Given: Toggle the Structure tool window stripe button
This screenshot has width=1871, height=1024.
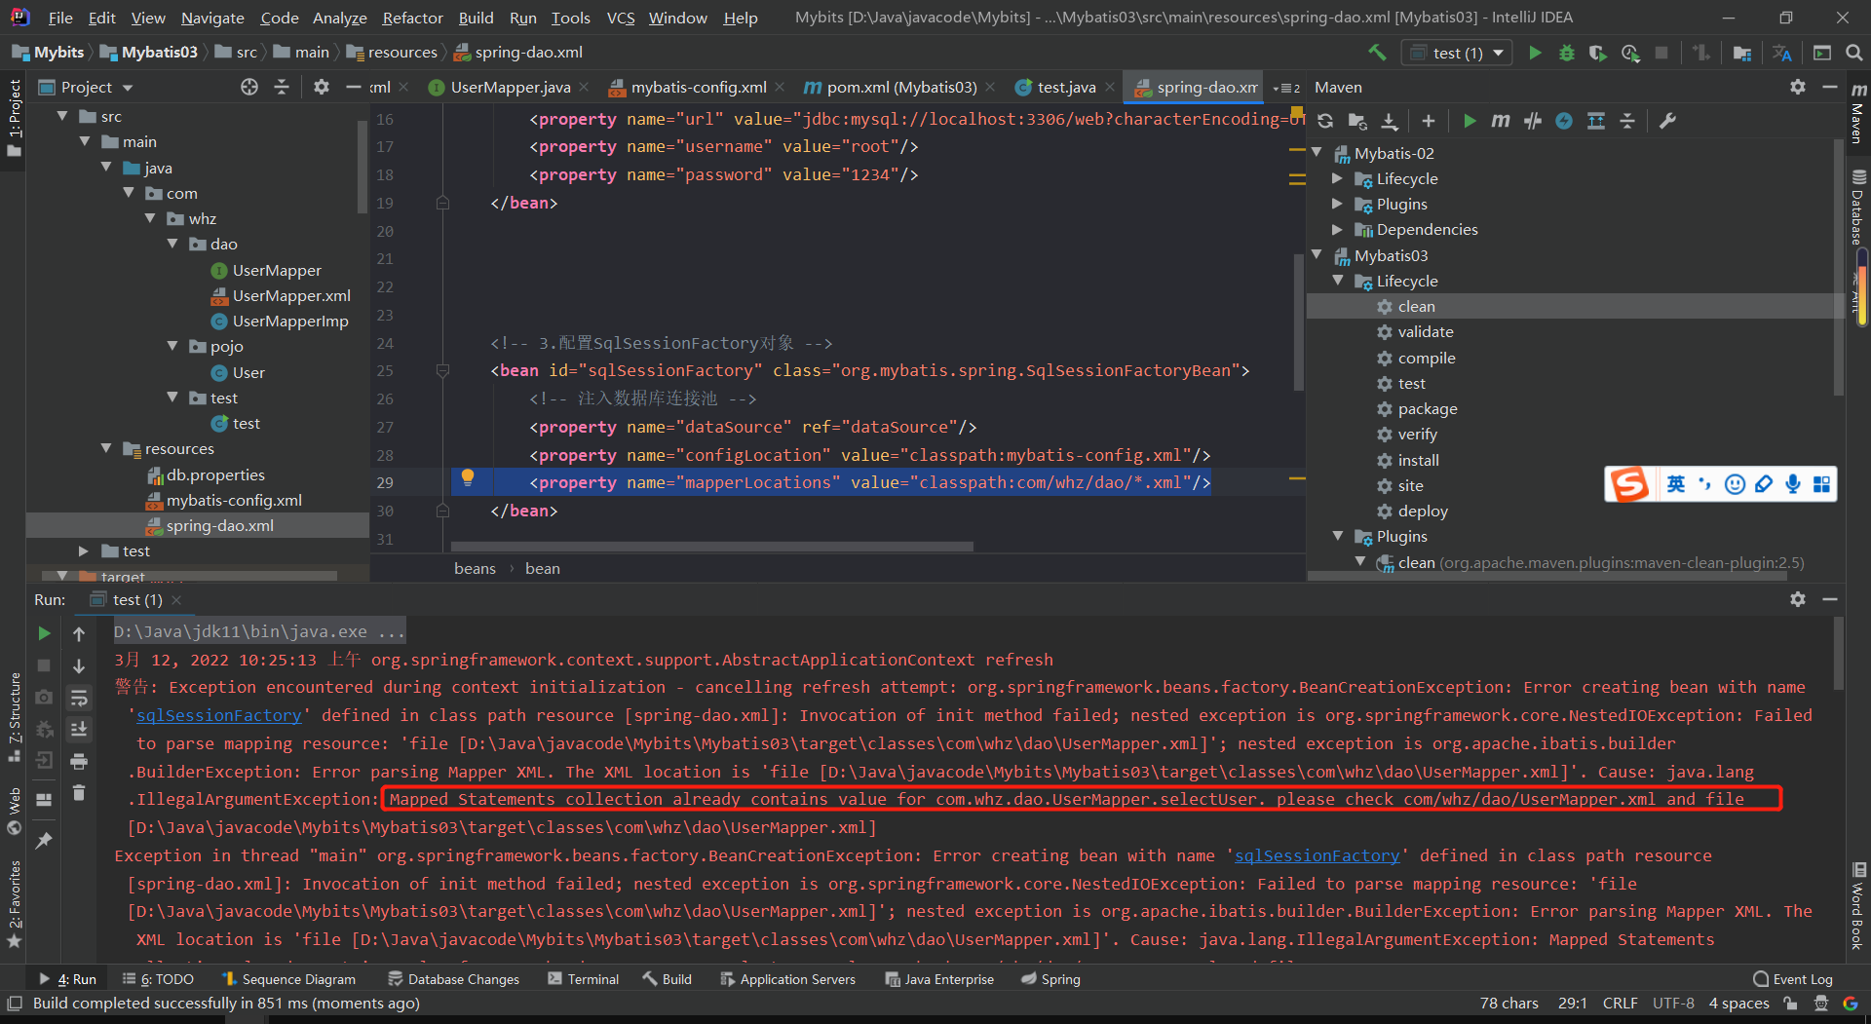Looking at the screenshot, I should pos(14,718).
